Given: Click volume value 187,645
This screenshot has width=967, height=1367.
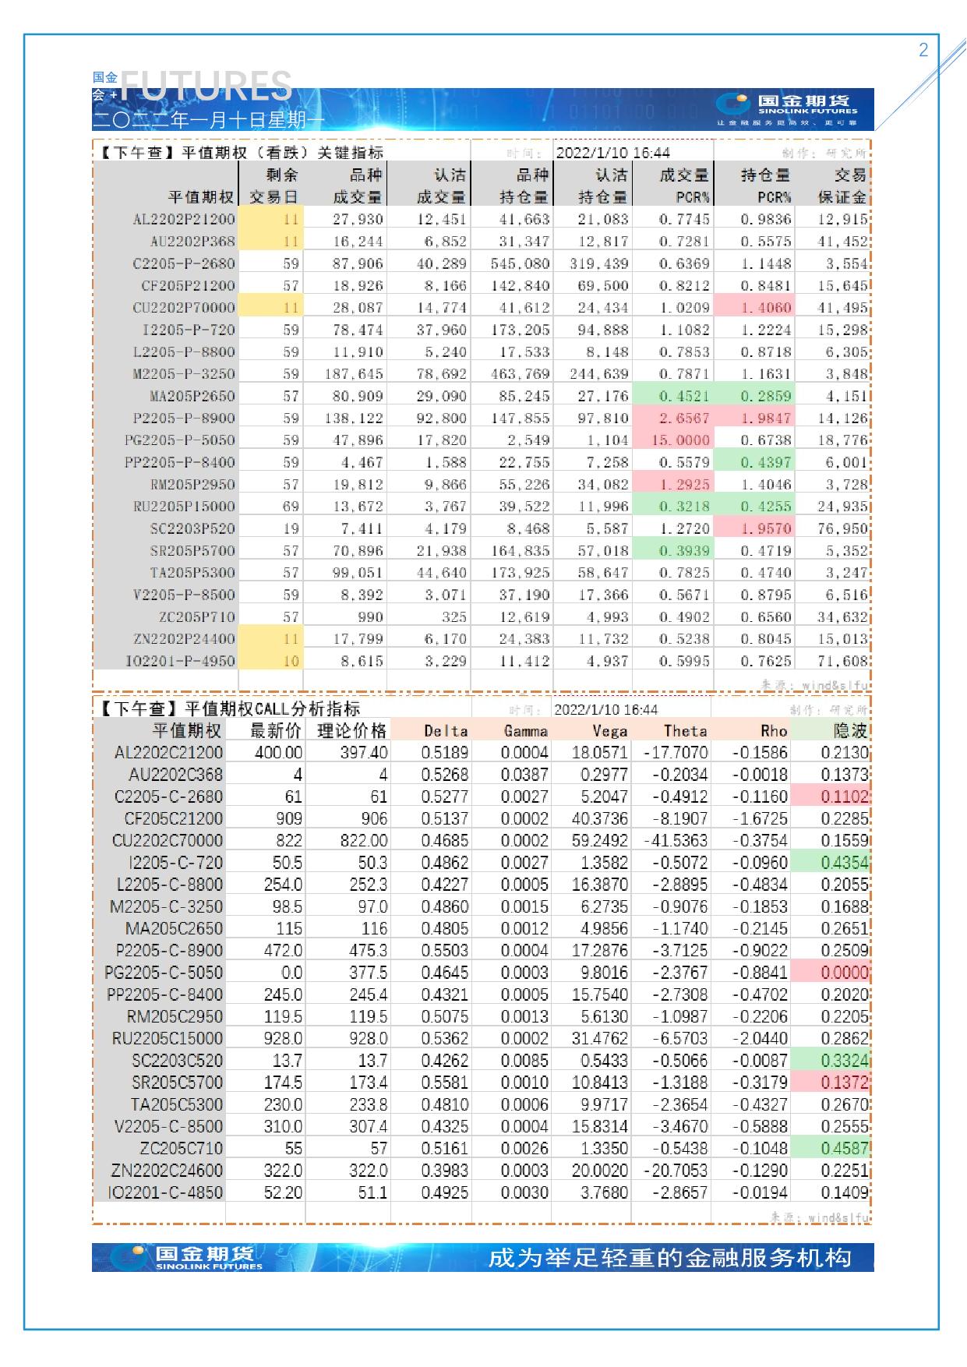Looking at the screenshot, I should [354, 374].
